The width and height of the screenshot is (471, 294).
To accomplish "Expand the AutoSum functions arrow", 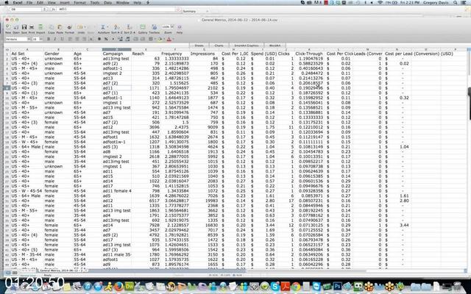I will tap(107, 28).
